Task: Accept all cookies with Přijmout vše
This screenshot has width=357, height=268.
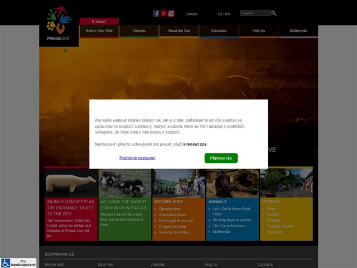Action: coord(221,158)
